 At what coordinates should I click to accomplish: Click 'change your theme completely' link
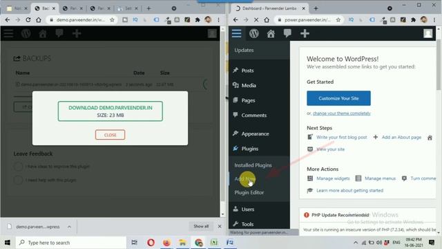pos(341,113)
